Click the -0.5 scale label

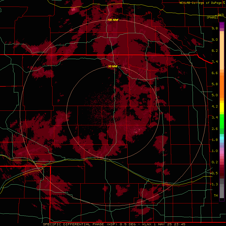[214, 173]
